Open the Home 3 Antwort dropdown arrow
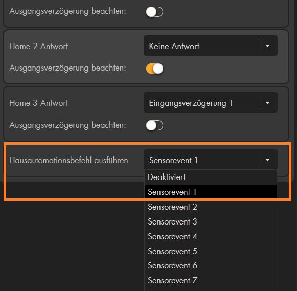The width and height of the screenshot is (297, 291). coord(267,103)
